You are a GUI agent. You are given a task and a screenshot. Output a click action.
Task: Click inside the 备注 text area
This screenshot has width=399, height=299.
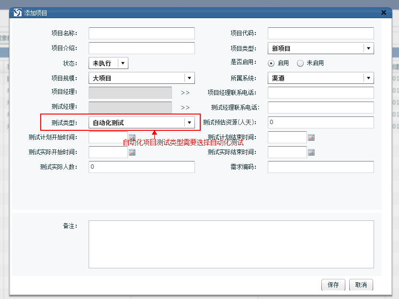[231, 244]
